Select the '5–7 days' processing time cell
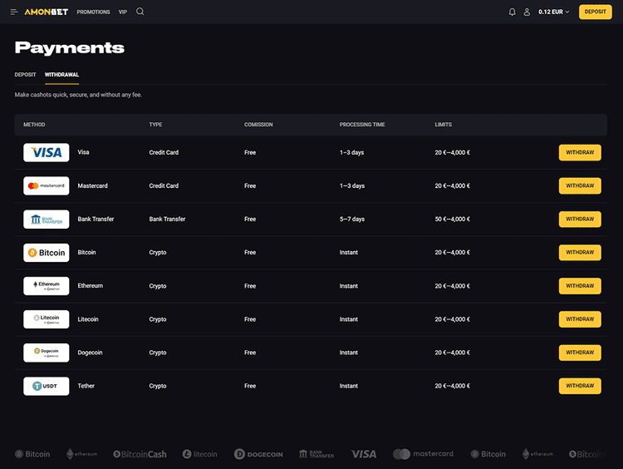The height and width of the screenshot is (469, 623). (x=352, y=220)
